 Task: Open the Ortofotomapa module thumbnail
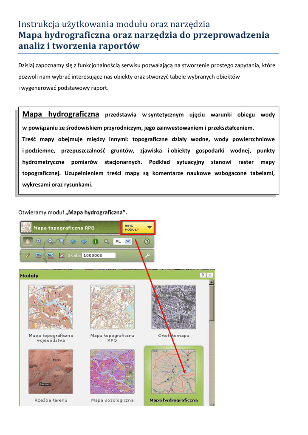[174, 307]
